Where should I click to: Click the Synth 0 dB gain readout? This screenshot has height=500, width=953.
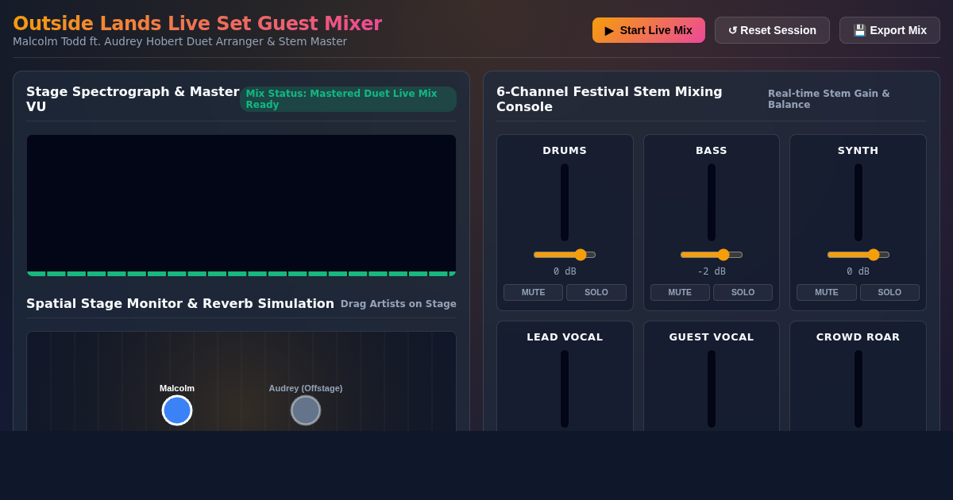tap(858, 271)
